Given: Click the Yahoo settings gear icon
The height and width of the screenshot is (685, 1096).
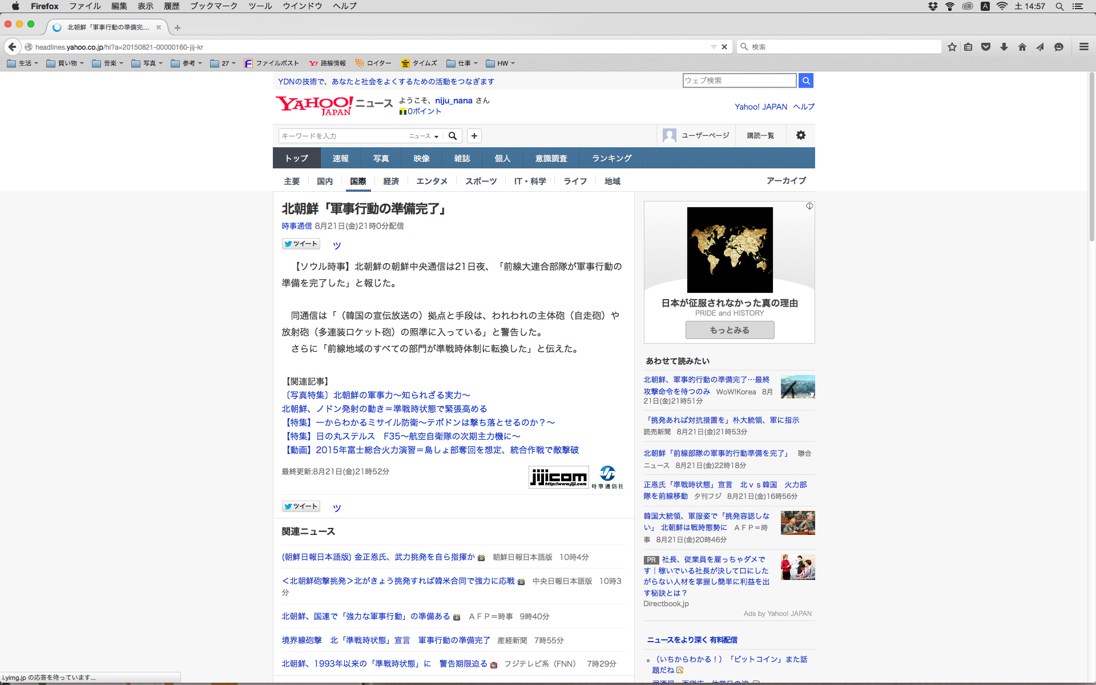Looking at the screenshot, I should (x=800, y=135).
